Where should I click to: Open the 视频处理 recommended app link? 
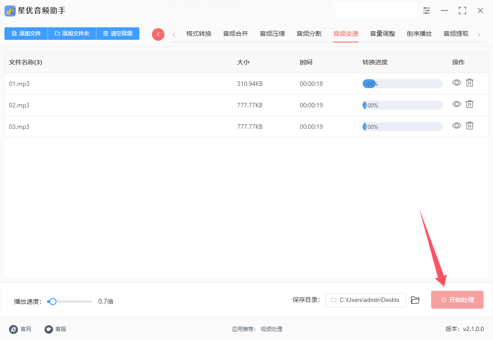pyautogui.click(x=271, y=329)
